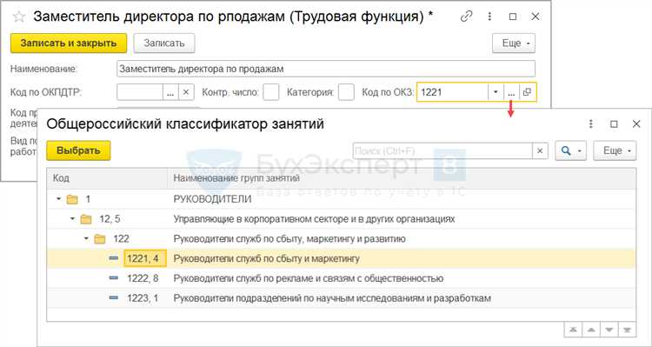Click the Поиск (Ctrl+F) search field

[x=442, y=150]
